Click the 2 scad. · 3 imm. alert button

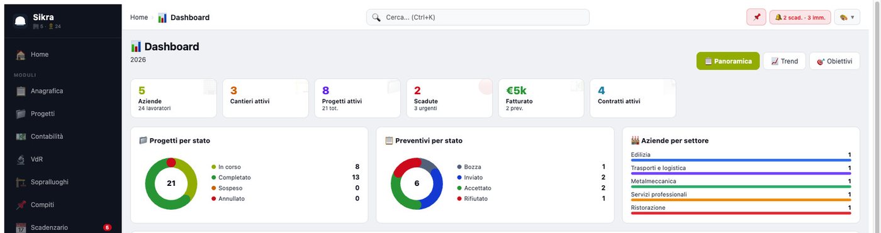[x=800, y=17]
